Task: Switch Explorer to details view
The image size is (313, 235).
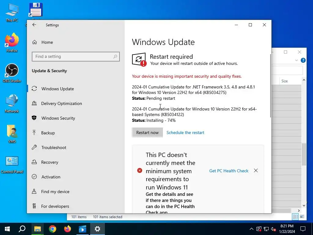Action: [x=296, y=217]
